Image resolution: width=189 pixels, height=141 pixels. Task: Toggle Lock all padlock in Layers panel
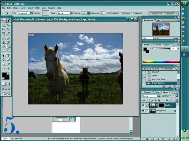[x=159, y=100]
